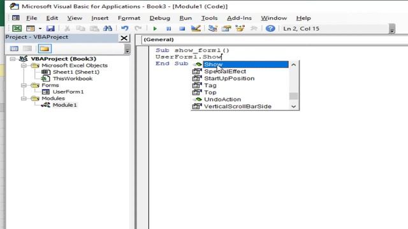Open the Help menu
The height and width of the screenshot is (229, 408).
point(303,18)
